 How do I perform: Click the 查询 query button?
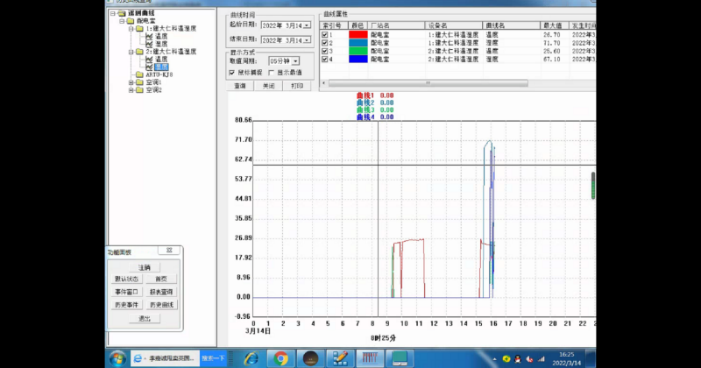(240, 86)
